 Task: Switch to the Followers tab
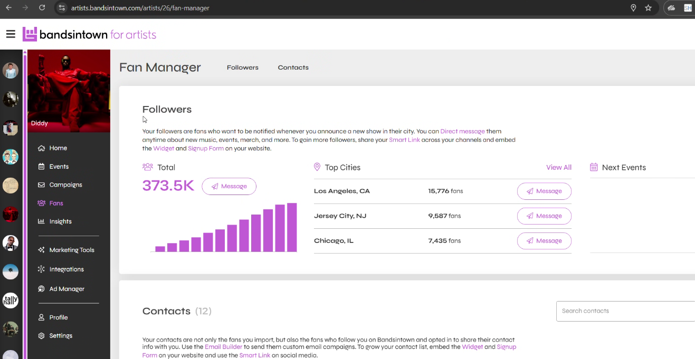[242, 67]
